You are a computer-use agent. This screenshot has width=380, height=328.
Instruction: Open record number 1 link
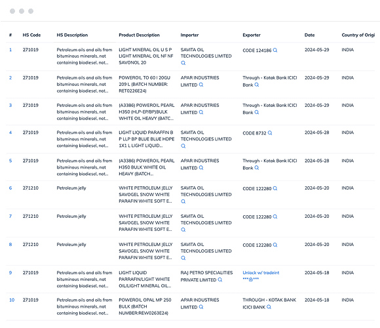pos(10,50)
